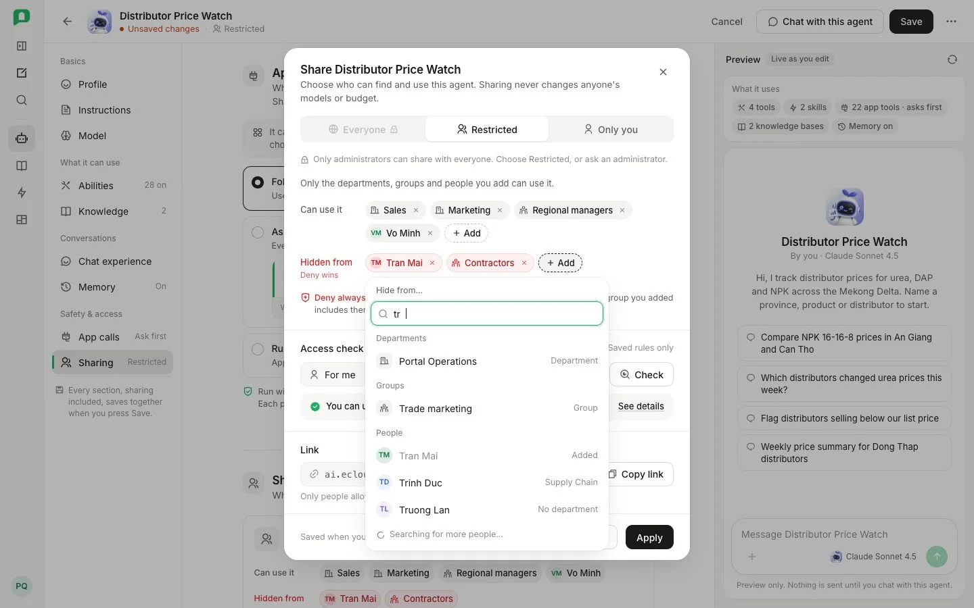
Task: Run the access Check
Action: pyautogui.click(x=641, y=374)
